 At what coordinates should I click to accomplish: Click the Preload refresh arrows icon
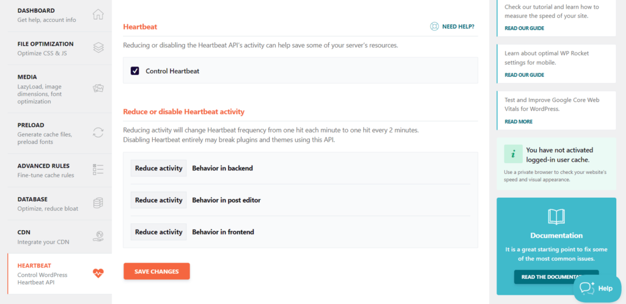coord(98,132)
